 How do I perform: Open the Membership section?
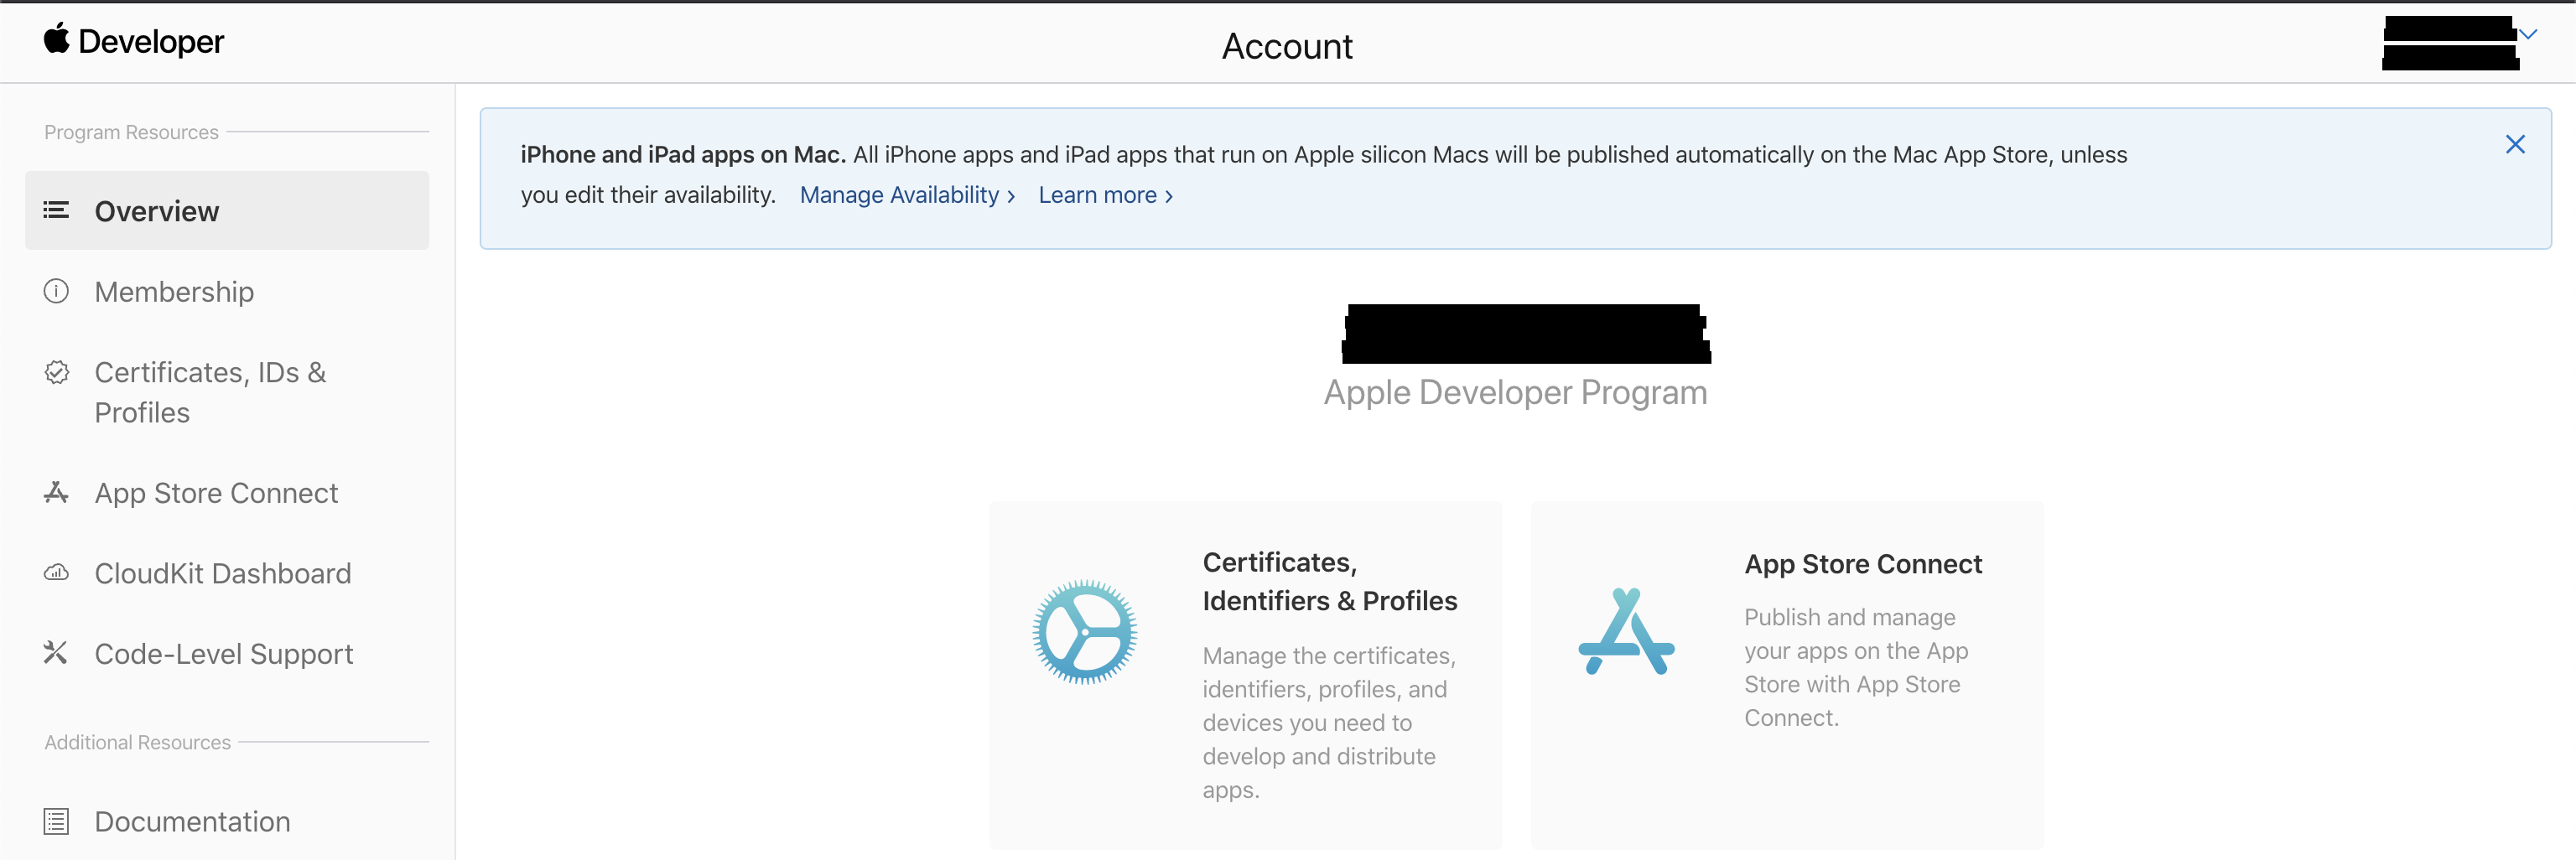tap(174, 291)
